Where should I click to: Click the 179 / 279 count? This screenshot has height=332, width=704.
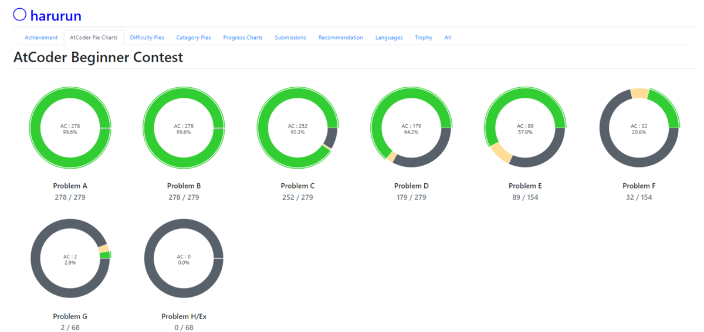click(411, 197)
